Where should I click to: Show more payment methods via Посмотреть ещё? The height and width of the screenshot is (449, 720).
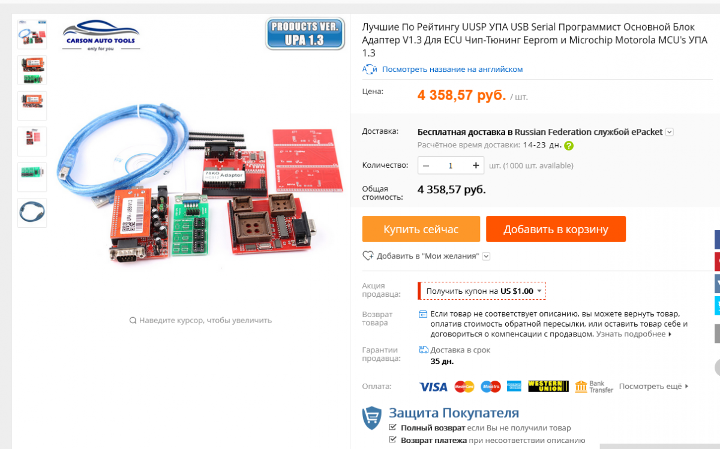point(654,387)
